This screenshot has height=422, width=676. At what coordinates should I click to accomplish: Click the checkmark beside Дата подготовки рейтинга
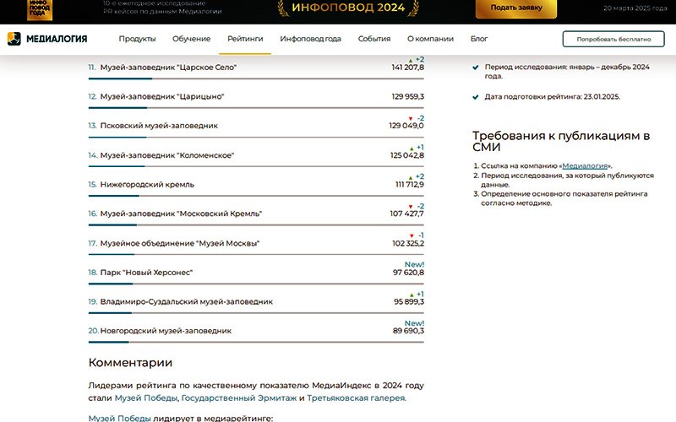point(476,97)
